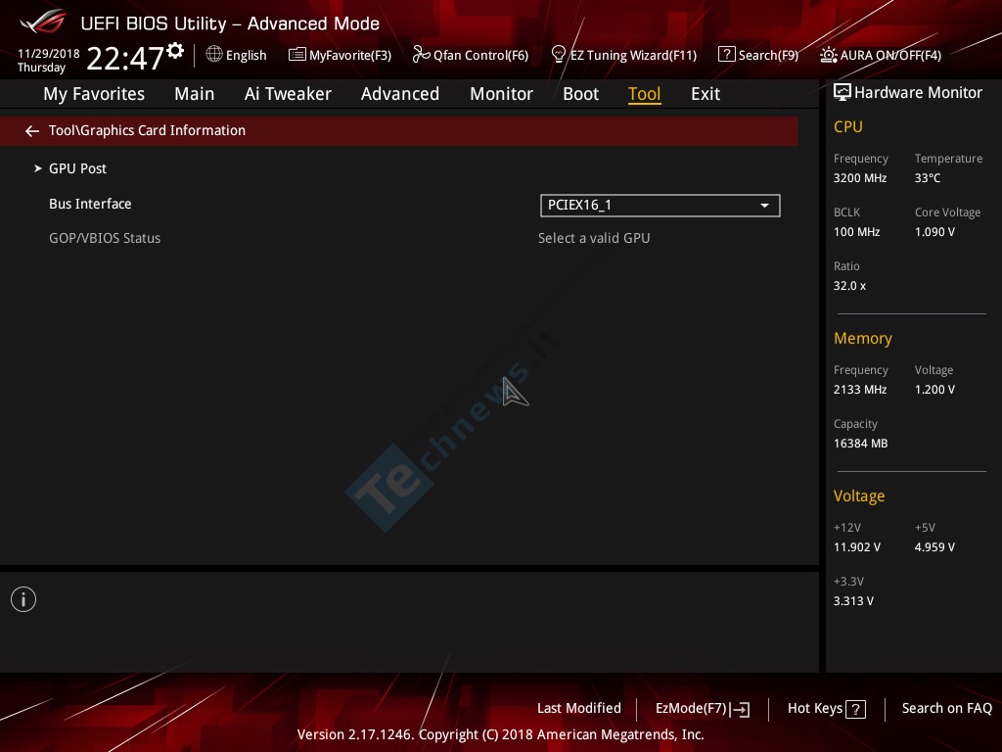Click the +12V 11.902 V reading
The height and width of the screenshot is (752, 1002).
click(x=857, y=547)
